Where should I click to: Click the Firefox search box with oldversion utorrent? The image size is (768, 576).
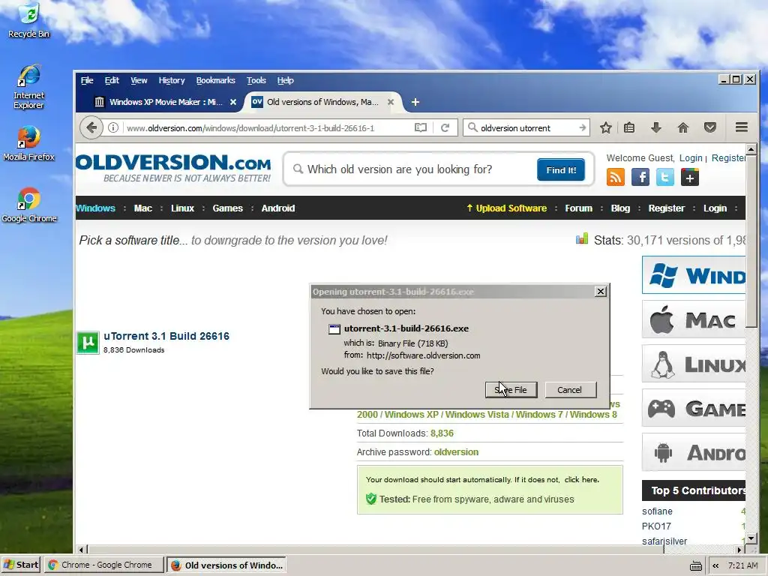click(x=526, y=127)
